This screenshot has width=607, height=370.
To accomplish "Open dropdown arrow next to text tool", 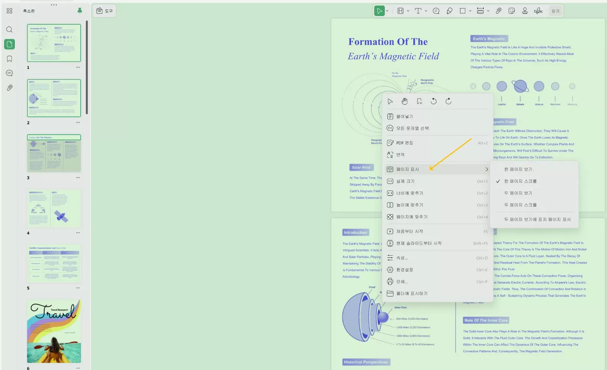I will (426, 11).
